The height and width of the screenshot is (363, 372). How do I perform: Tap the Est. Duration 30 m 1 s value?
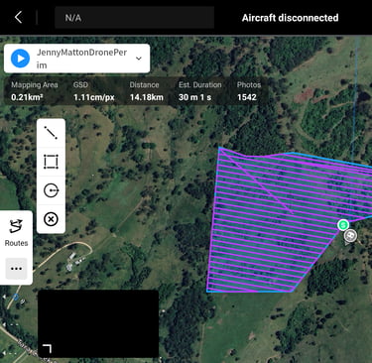tap(194, 97)
